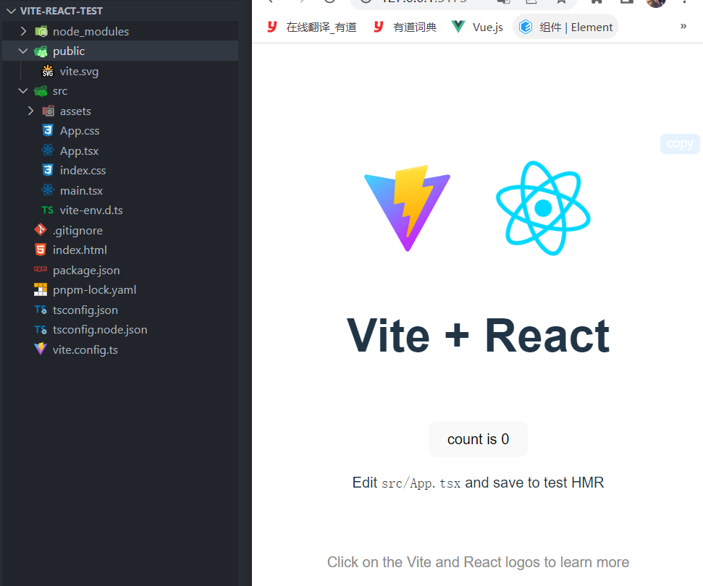The width and height of the screenshot is (703, 586).
Task: Click the package.json npm icon
Action: pos(41,269)
